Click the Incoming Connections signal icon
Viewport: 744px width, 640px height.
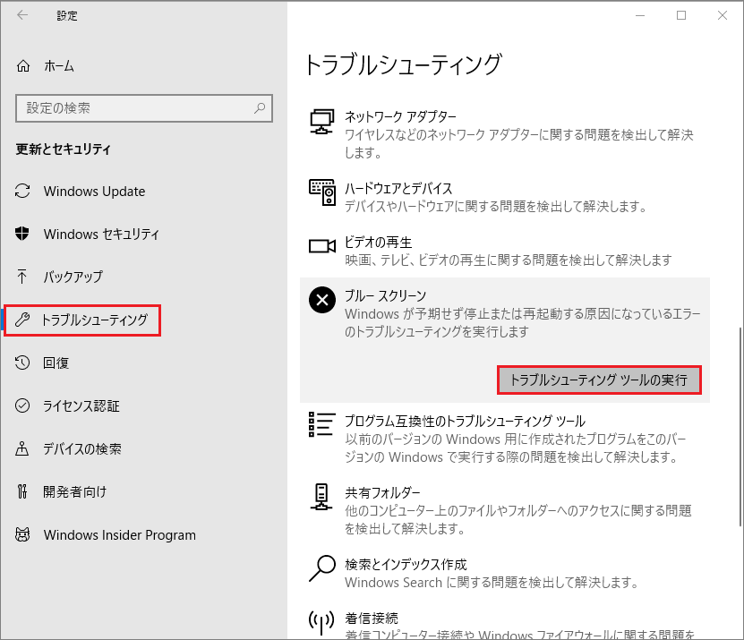pos(321,621)
